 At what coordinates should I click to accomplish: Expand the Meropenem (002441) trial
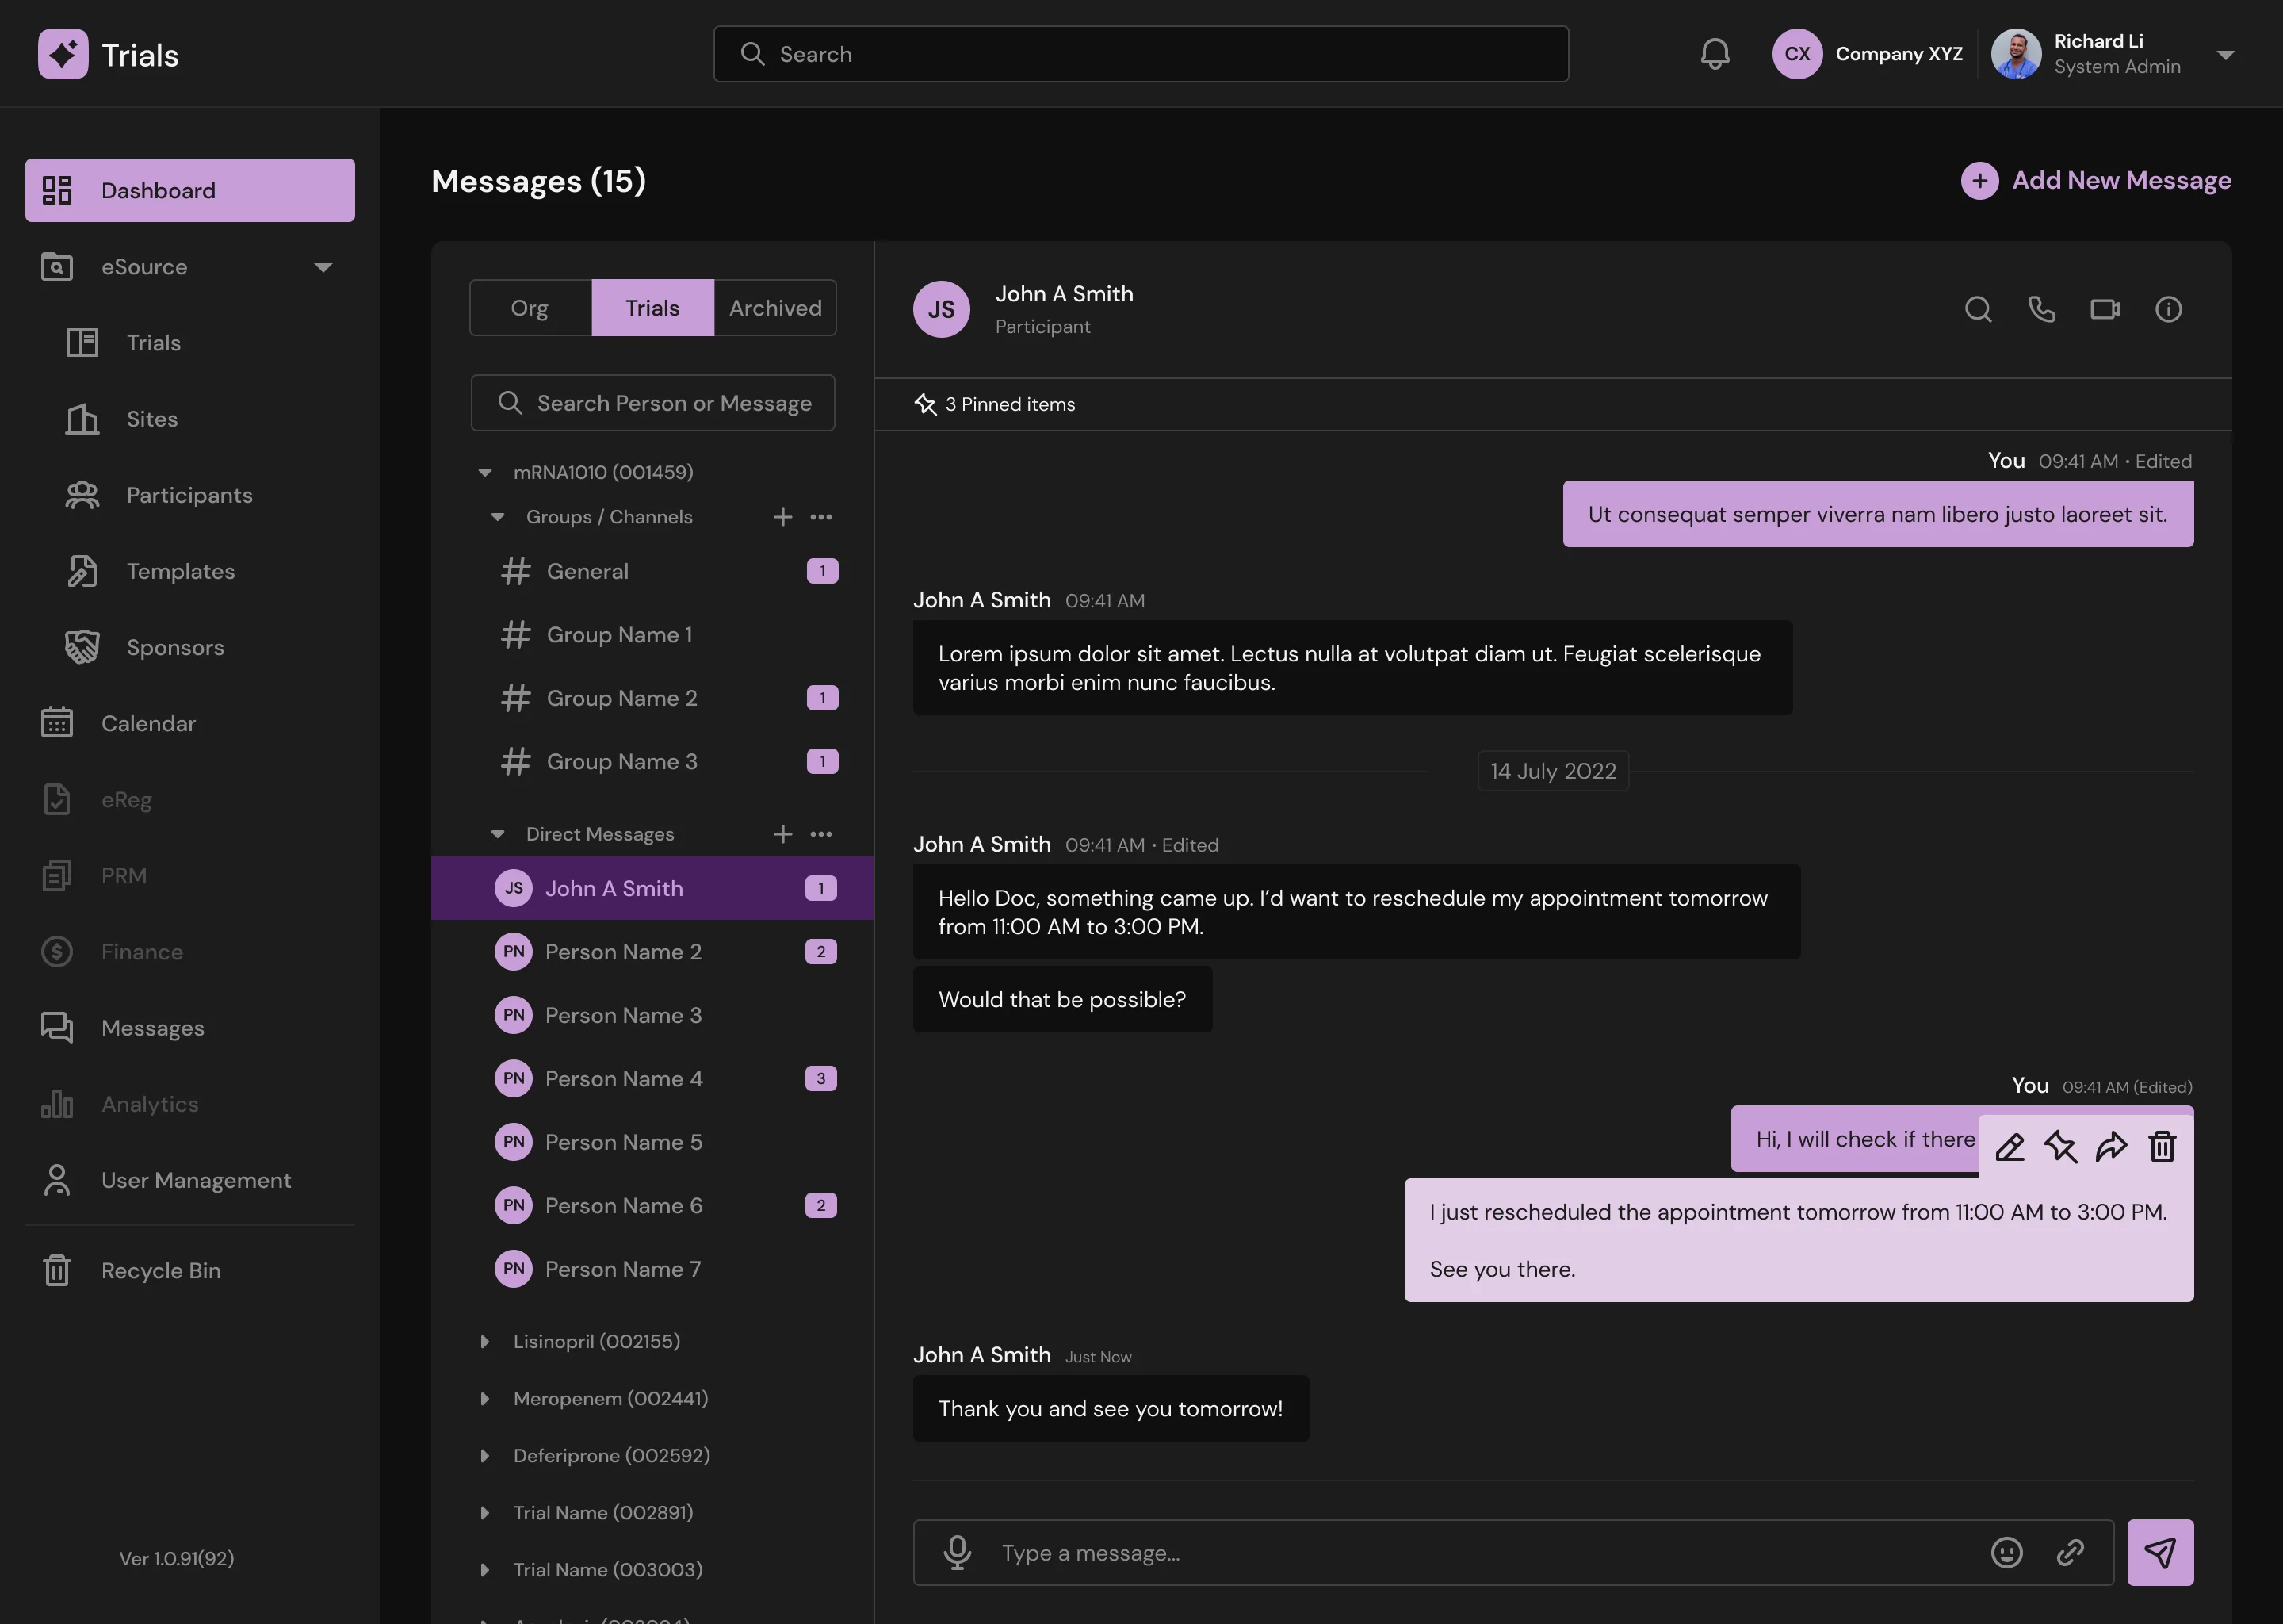(485, 1398)
